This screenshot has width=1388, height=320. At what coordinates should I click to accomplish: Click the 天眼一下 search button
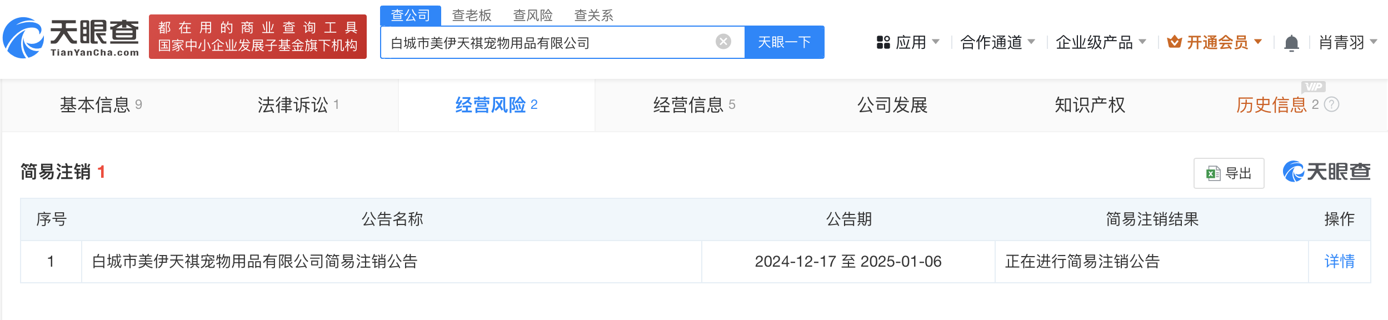pyautogui.click(x=784, y=42)
